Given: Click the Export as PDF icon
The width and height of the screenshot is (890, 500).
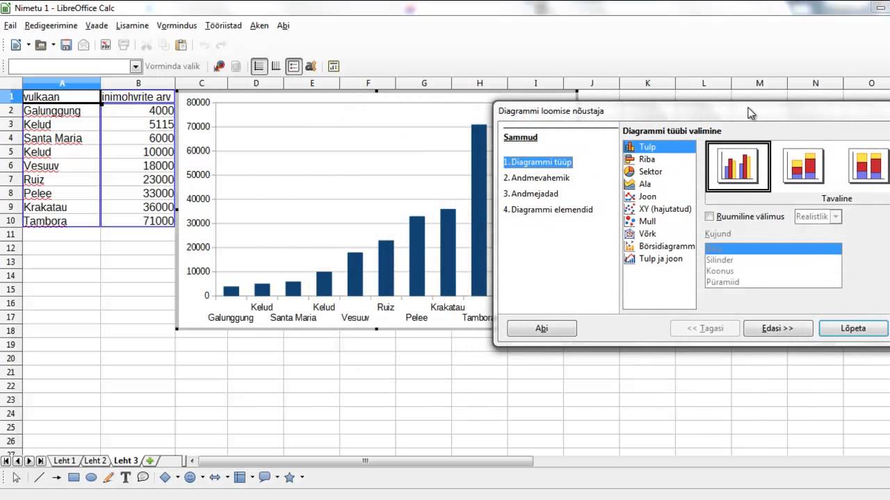Looking at the screenshot, I should point(105,45).
